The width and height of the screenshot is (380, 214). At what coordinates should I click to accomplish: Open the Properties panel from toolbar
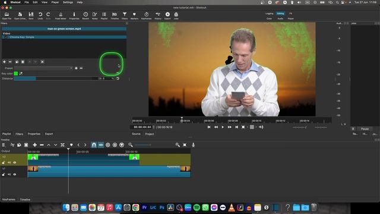point(74,16)
